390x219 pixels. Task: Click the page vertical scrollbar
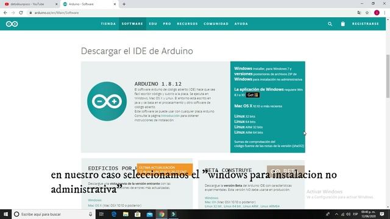[388, 77]
